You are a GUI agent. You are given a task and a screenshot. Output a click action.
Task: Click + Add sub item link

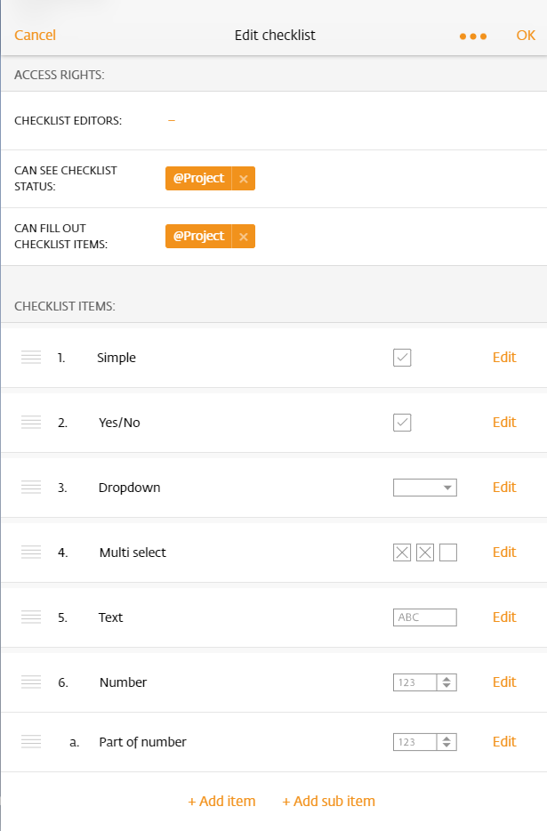coord(328,801)
